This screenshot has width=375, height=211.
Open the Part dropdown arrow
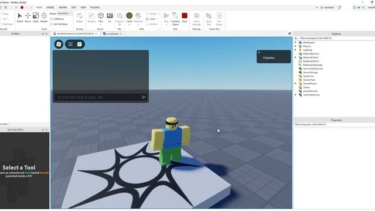pos(101,25)
